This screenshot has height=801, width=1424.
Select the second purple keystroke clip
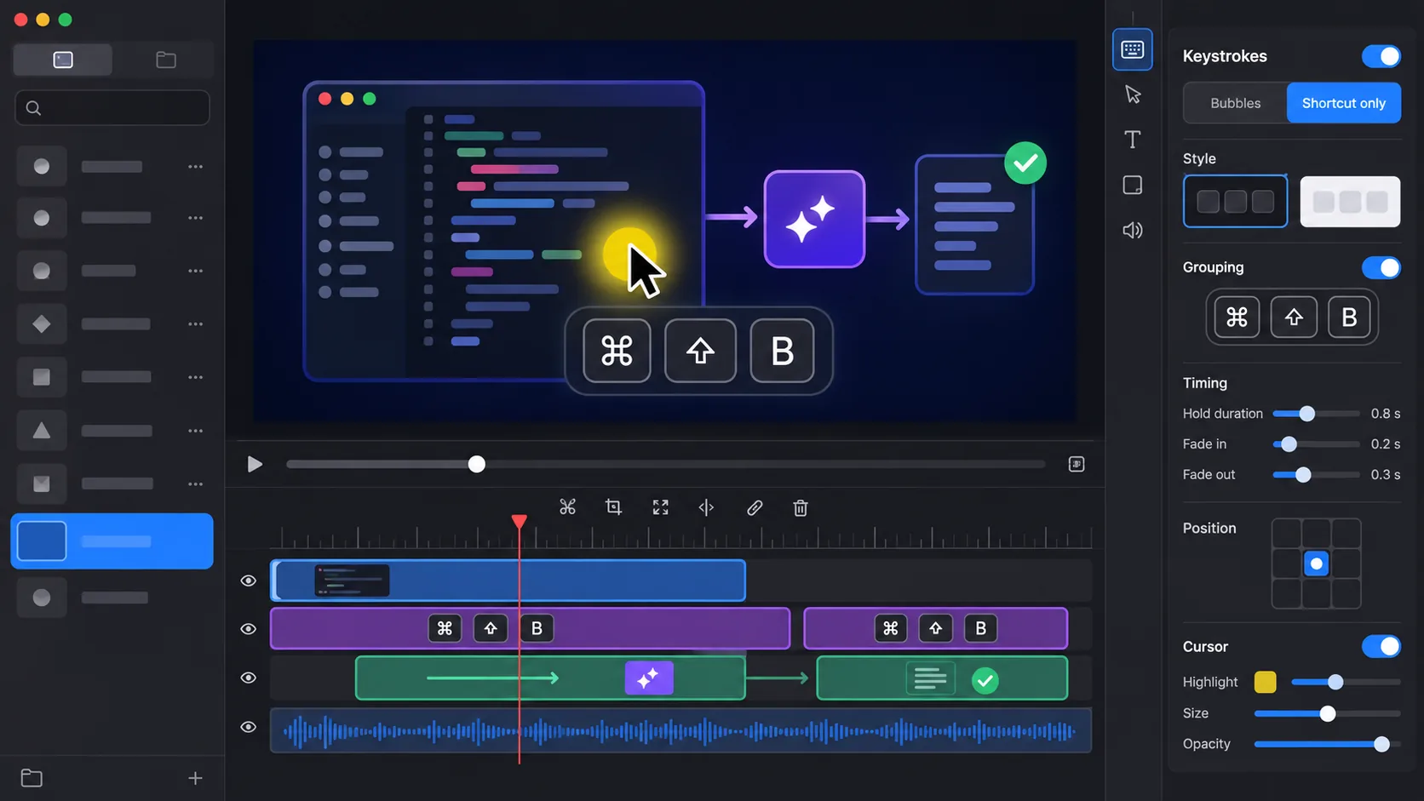point(935,628)
